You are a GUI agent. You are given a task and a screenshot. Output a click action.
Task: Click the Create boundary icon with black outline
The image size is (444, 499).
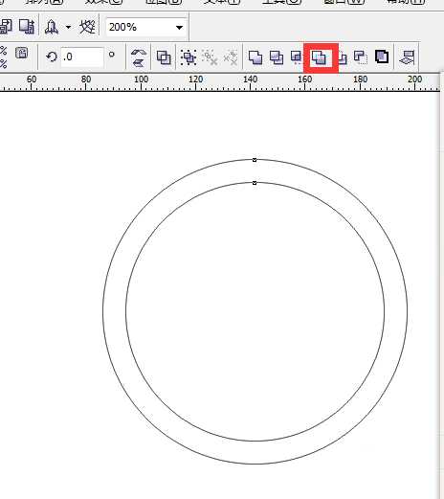[382, 57]
